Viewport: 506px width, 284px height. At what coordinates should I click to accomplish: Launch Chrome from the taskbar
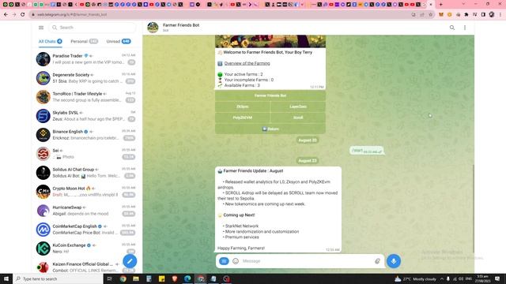pos(123,278)
